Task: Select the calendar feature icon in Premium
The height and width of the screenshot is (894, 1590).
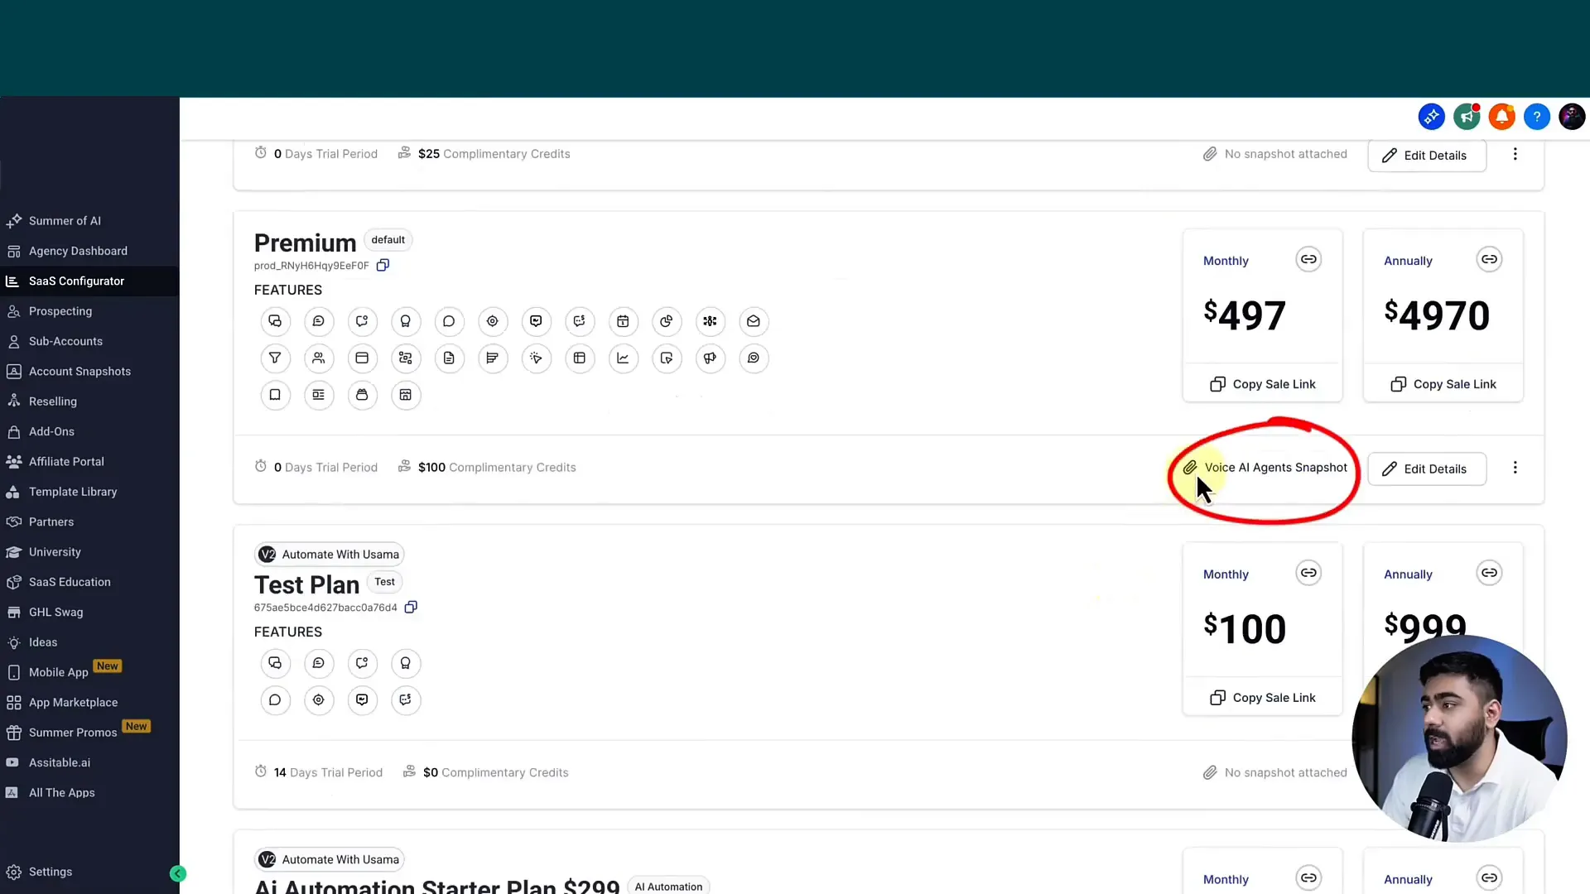Action: point(623,321)
